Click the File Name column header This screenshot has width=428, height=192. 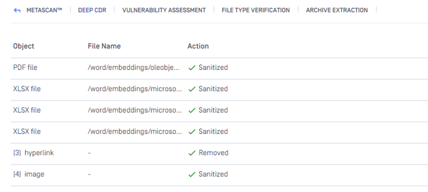point(104,46)
